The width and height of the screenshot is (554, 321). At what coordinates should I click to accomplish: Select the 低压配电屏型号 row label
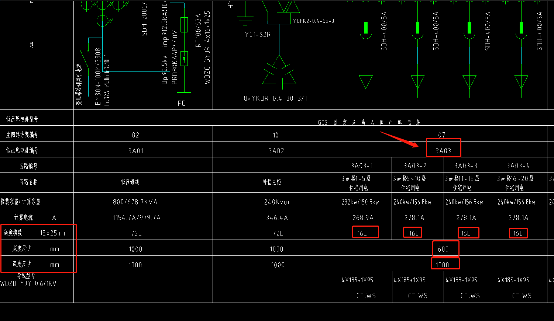click(22, 119)
